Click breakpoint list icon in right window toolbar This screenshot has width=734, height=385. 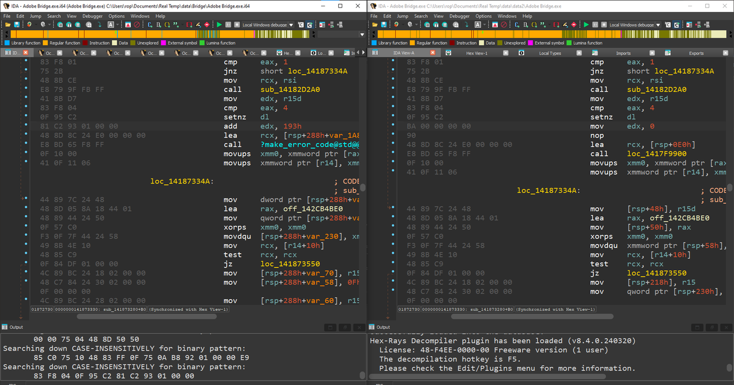(689, 25)
